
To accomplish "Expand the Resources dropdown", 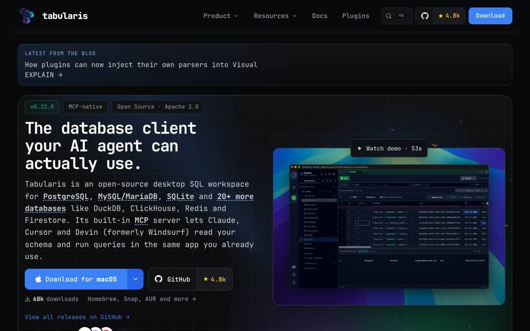I will tap(275, 16).
